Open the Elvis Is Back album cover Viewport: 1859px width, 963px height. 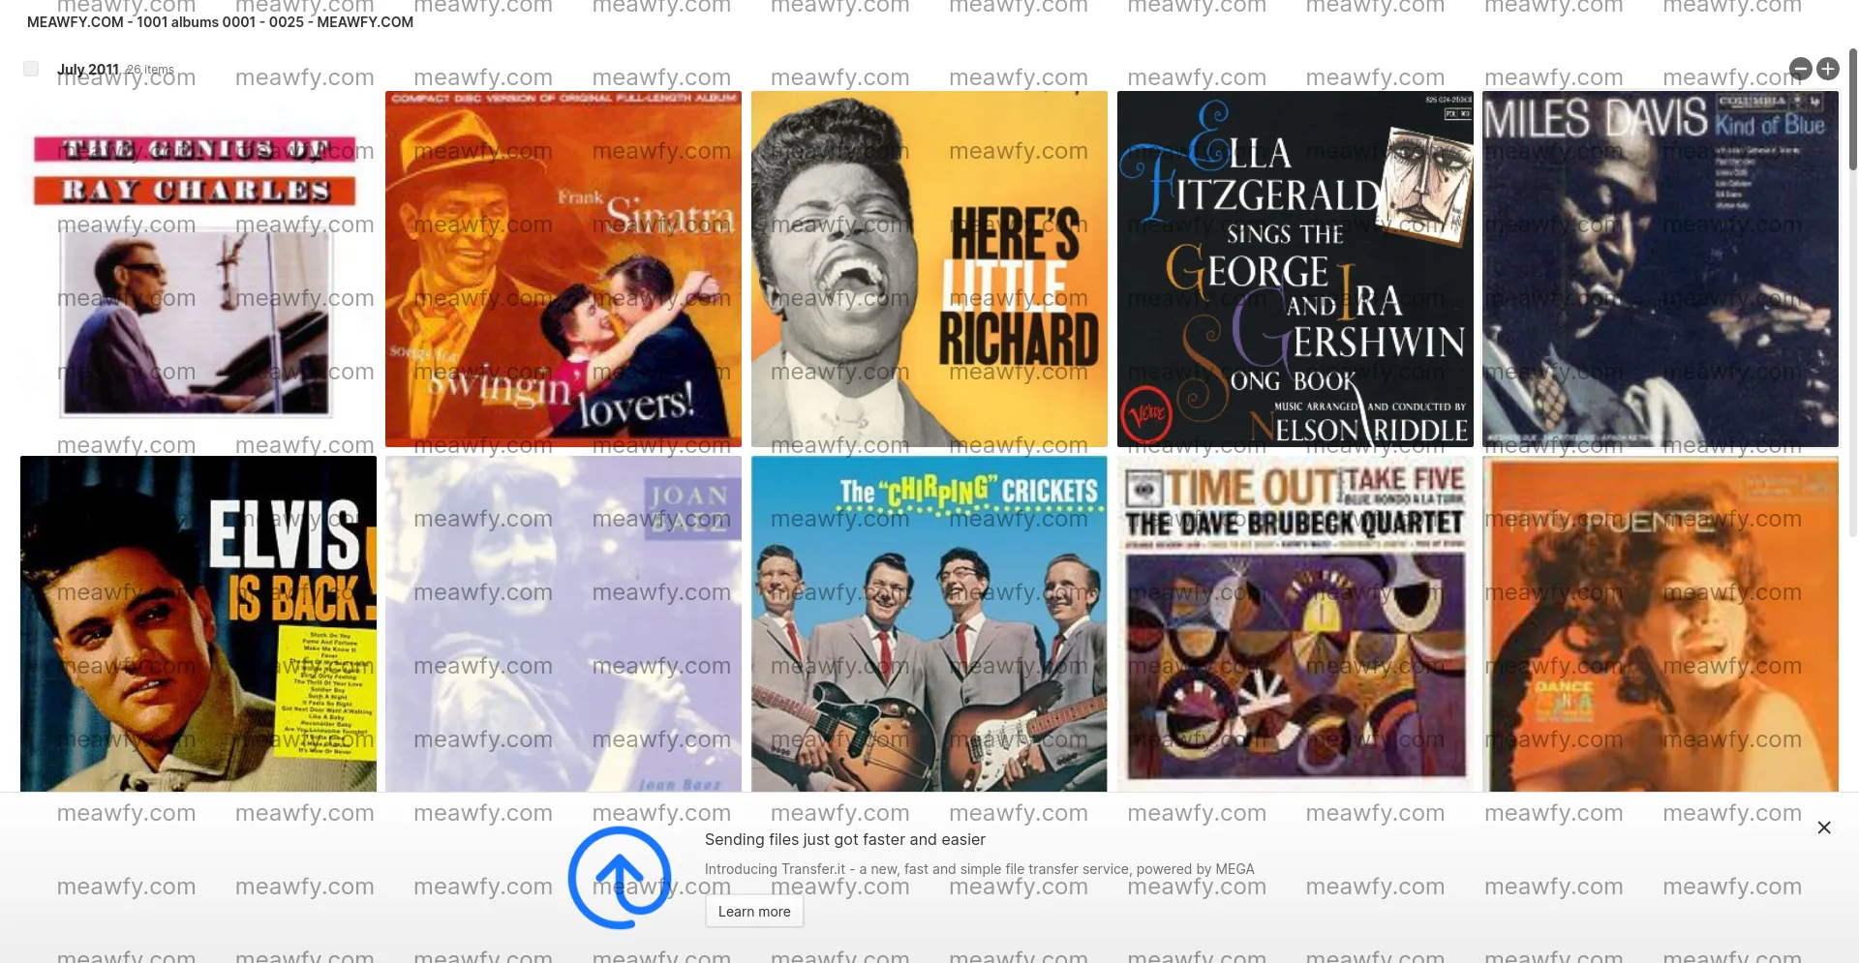coord(198,623)
